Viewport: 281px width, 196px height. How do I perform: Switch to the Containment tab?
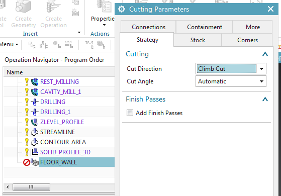(205, 27)
